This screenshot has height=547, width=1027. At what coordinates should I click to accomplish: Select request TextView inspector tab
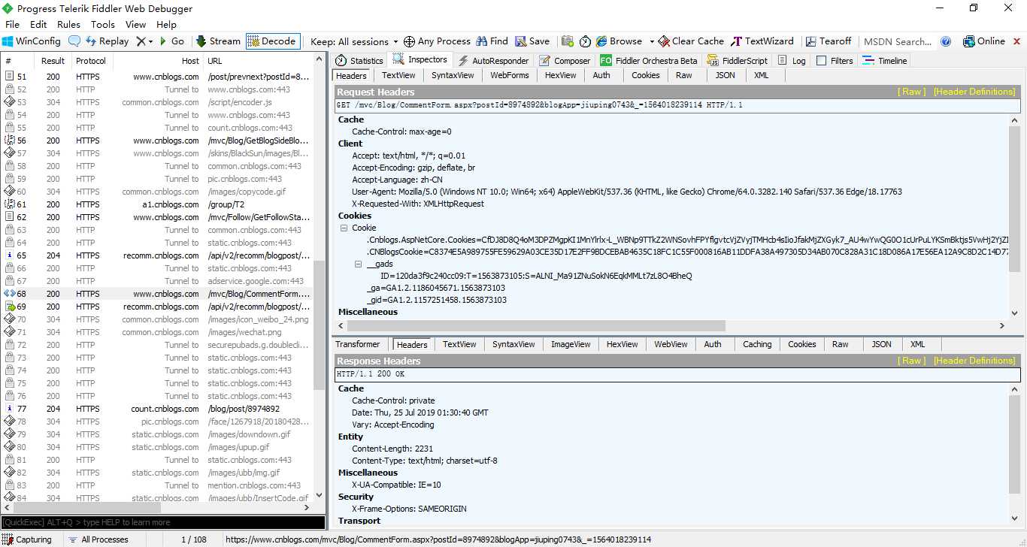(398, 75)
